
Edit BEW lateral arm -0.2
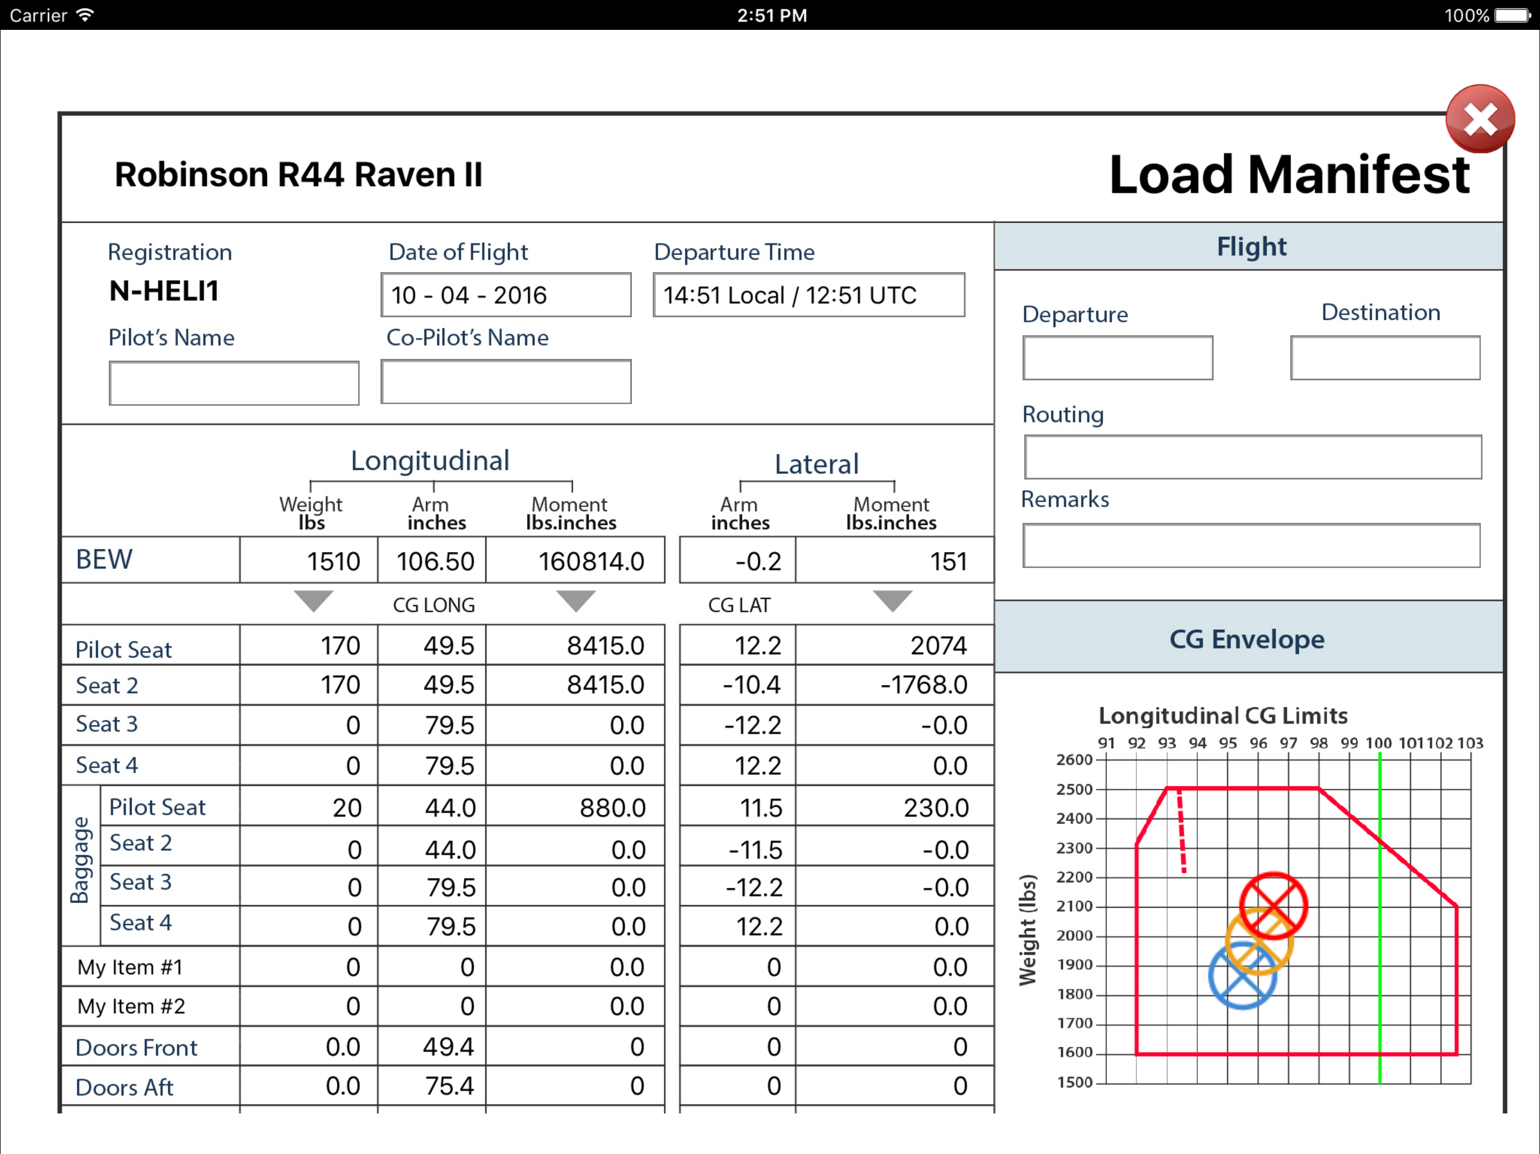click(738, 560)
